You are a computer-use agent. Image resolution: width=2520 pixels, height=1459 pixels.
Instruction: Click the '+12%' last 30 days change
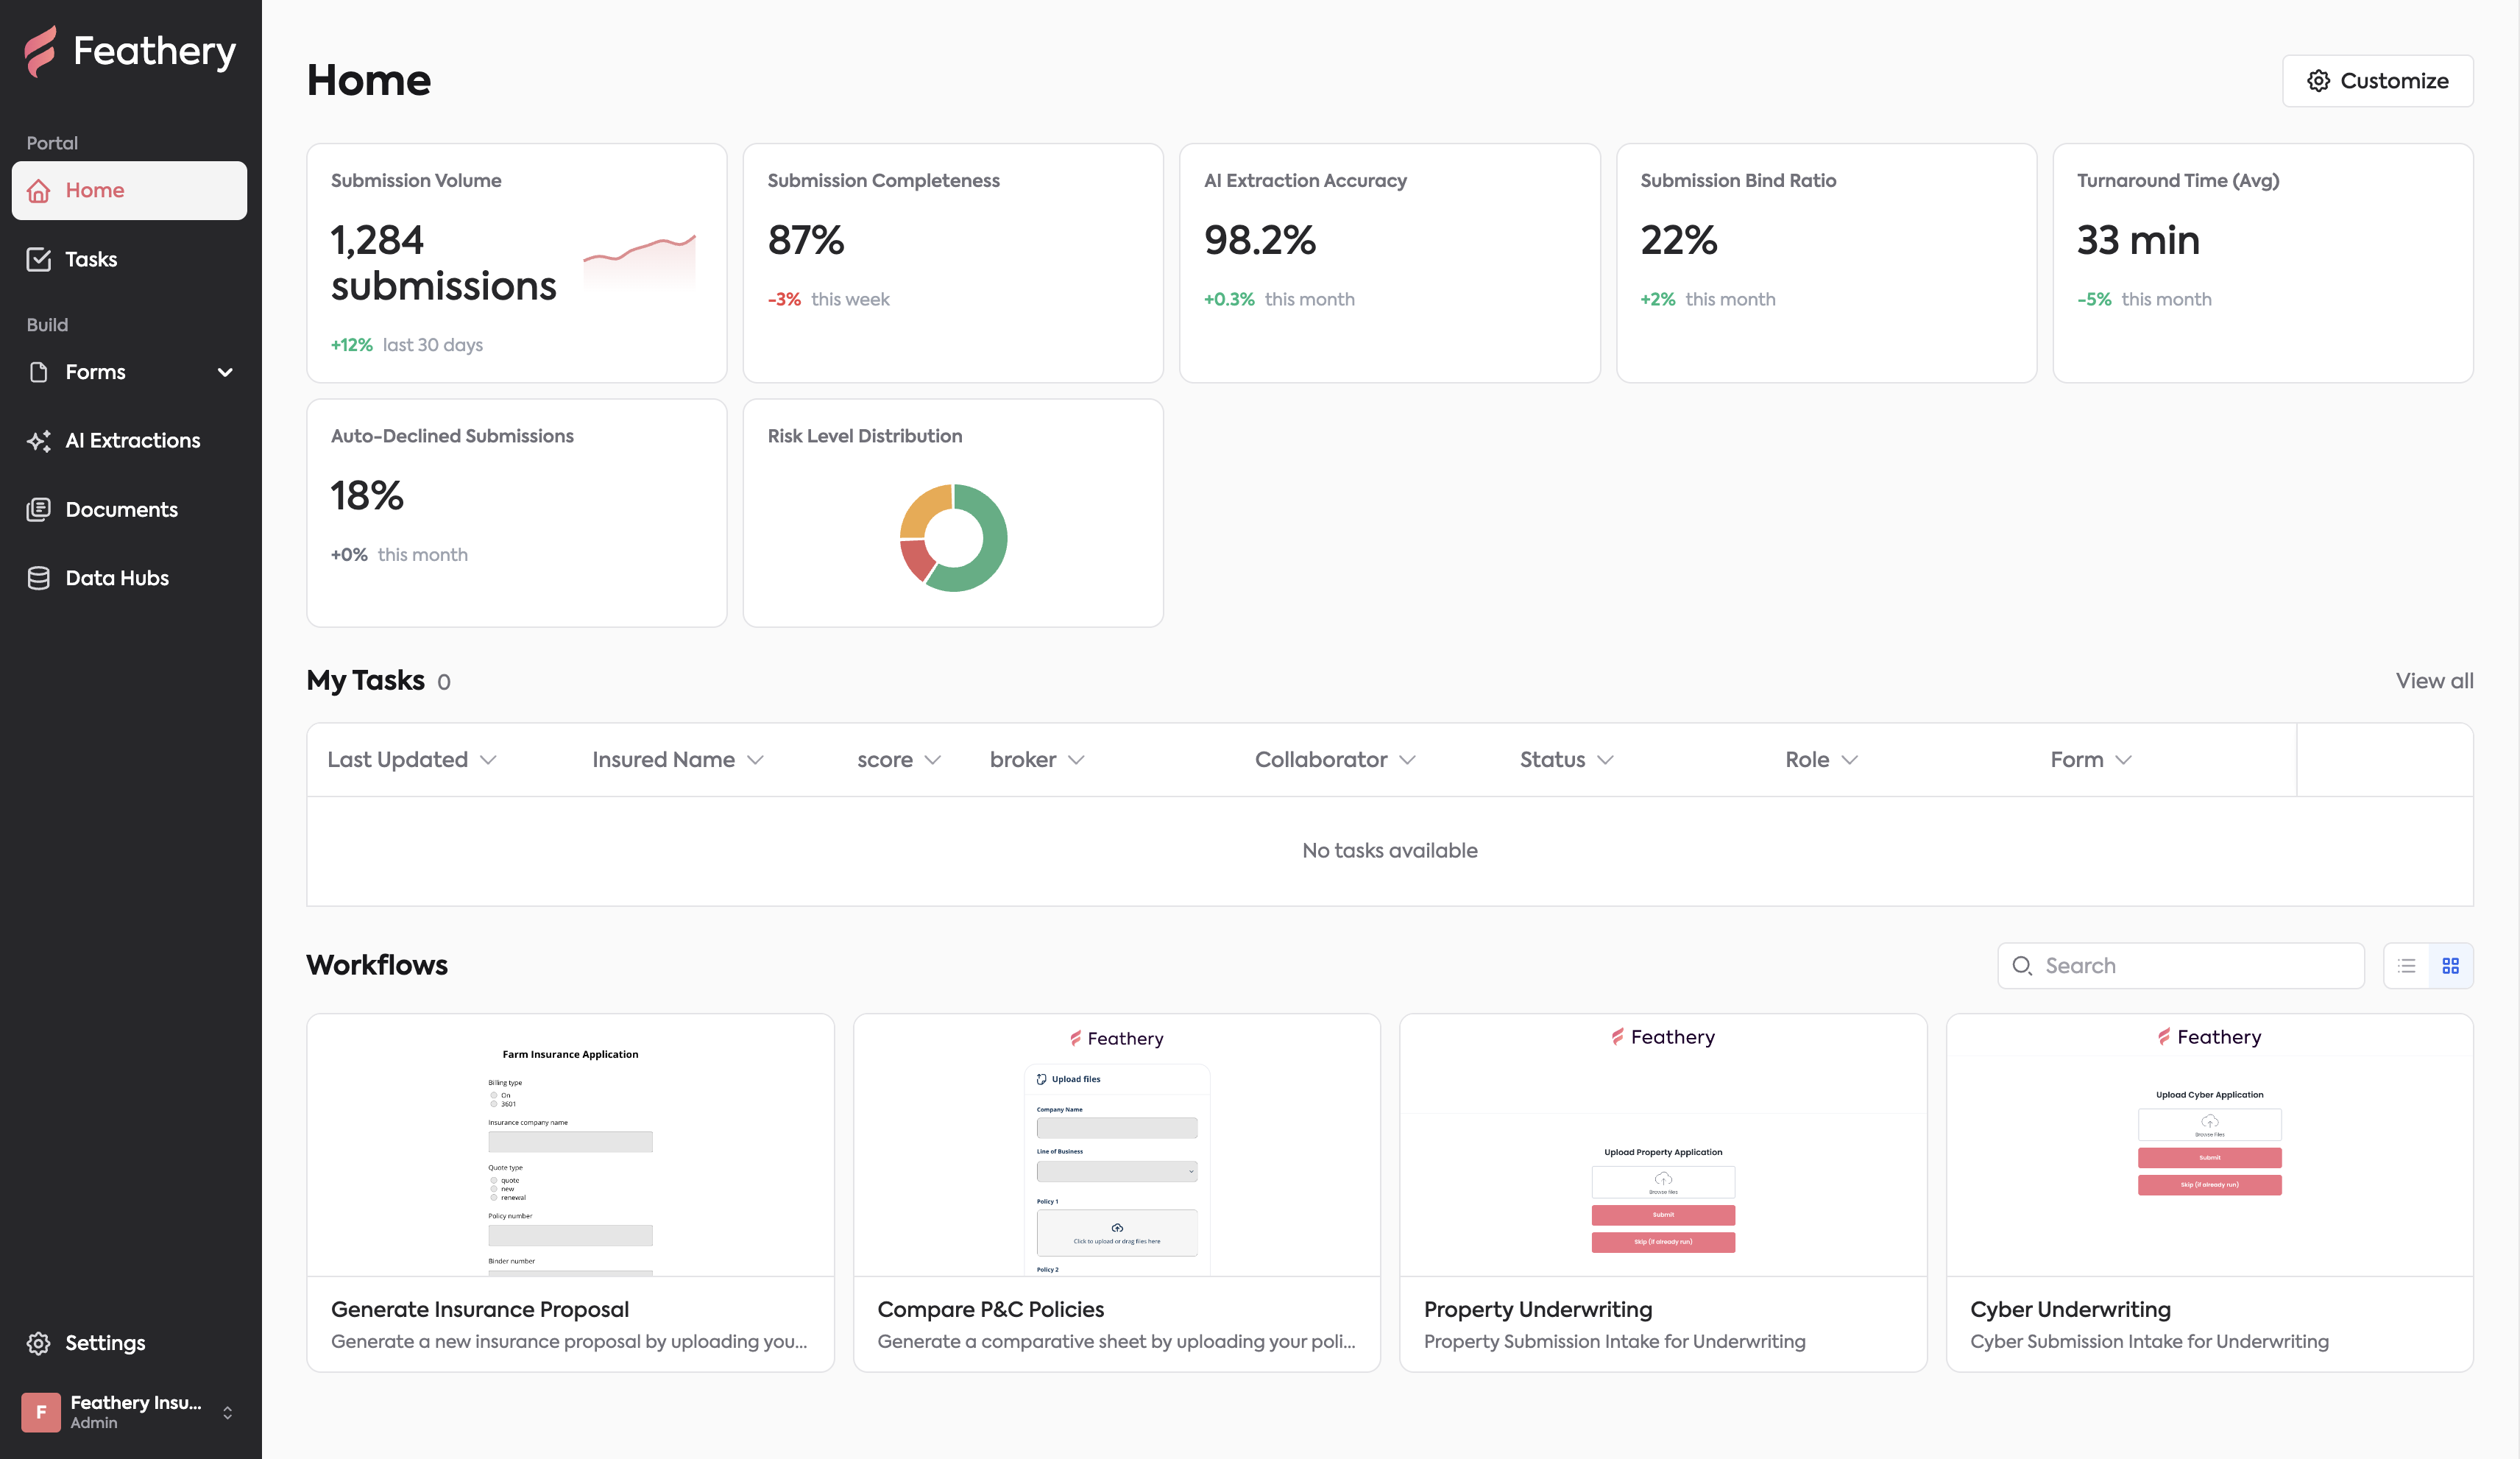pyautogui.click(x=351, y=345)
